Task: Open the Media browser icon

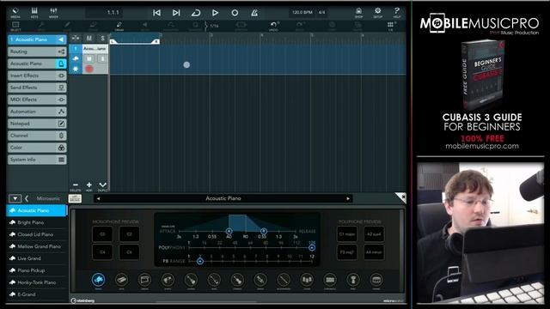Action: coord(15,12)
